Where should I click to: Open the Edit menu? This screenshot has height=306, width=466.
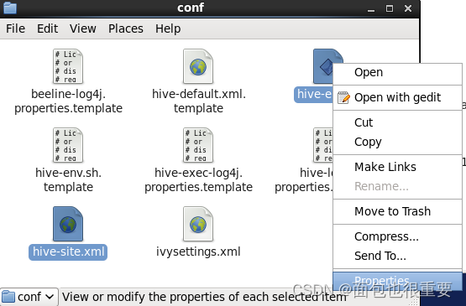pyautogui.click(x=47, y=29)
